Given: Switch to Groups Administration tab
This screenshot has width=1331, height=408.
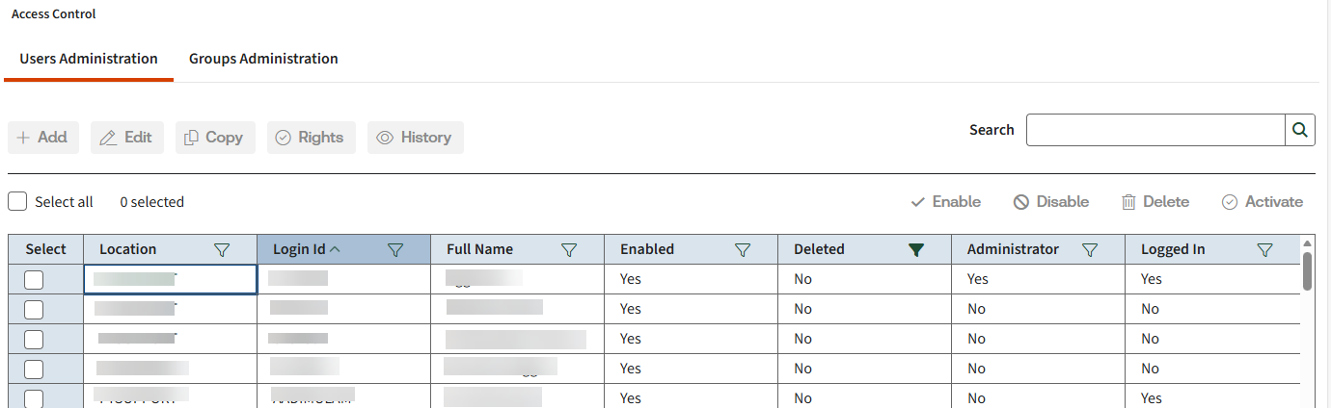Looking at the screenshot, I should pyautogui.click(x=263, y=59).
